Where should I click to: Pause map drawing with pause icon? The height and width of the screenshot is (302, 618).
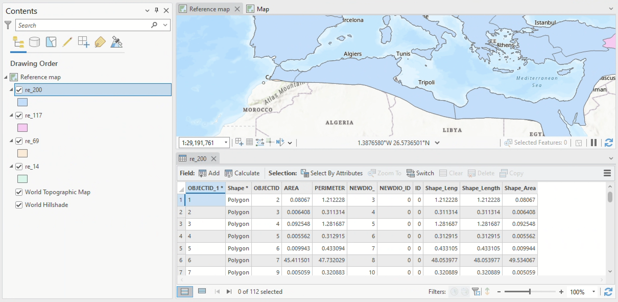[x=594, y=143]
